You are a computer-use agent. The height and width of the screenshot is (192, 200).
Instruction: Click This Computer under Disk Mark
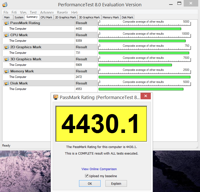[18, 89]
